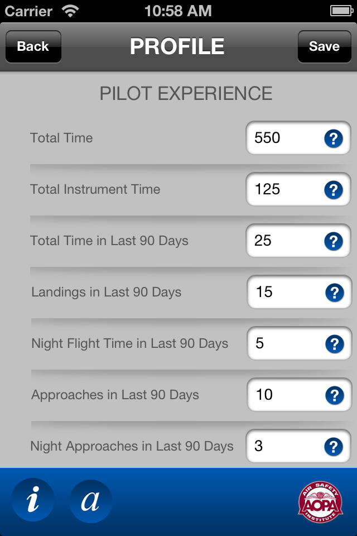Save the pilot profile

coord(324,46)
